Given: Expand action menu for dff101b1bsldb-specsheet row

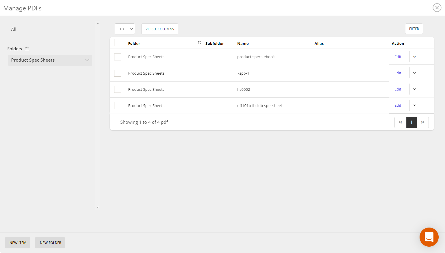Looking at the screenshot, I should [414, 106].
